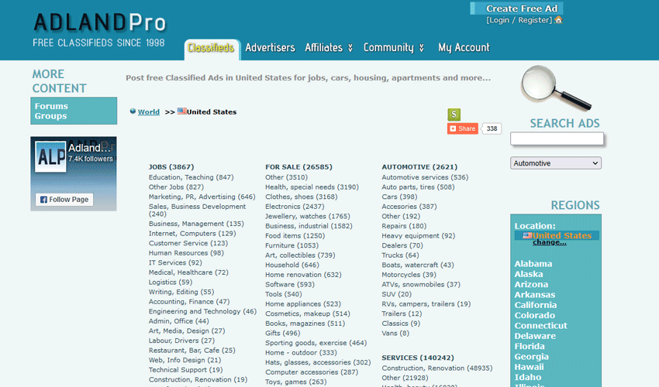The height and width of the screenshot is (387, 659).
Task: Open the SERVICES (140242) category heading
Action: [x=418, y=358]
